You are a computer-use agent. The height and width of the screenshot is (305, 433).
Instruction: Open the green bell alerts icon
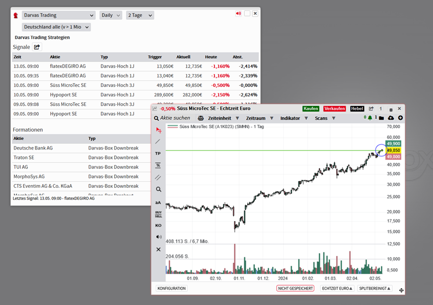(370, 118)
